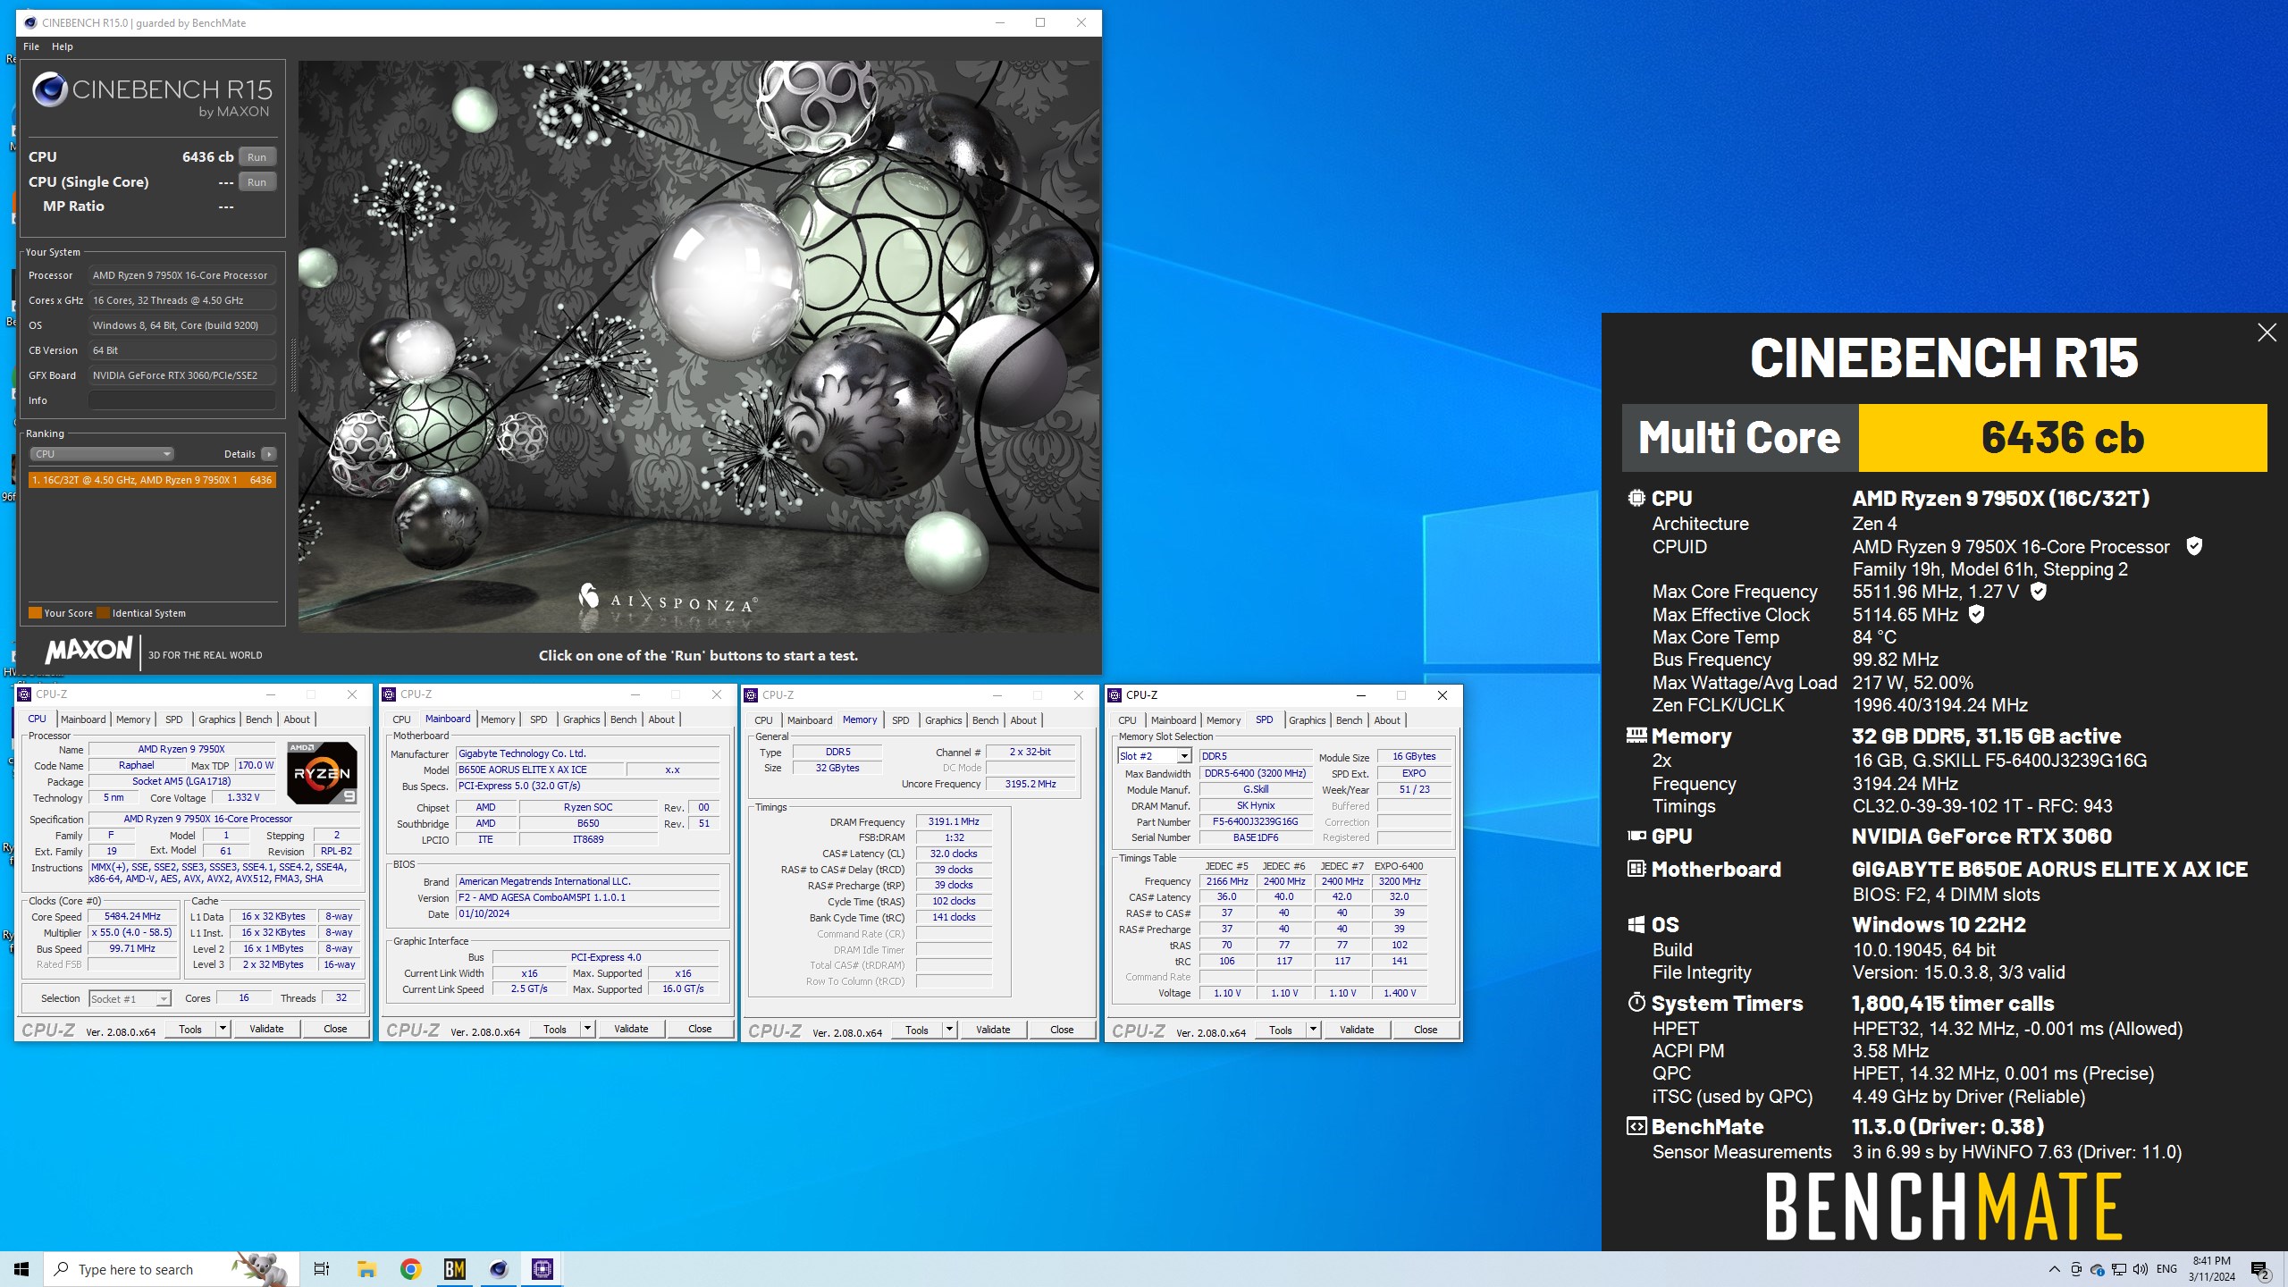Switch to CPU-Z via taskbar icon
This screenshot has width=2288, height=1287.
543,1269
